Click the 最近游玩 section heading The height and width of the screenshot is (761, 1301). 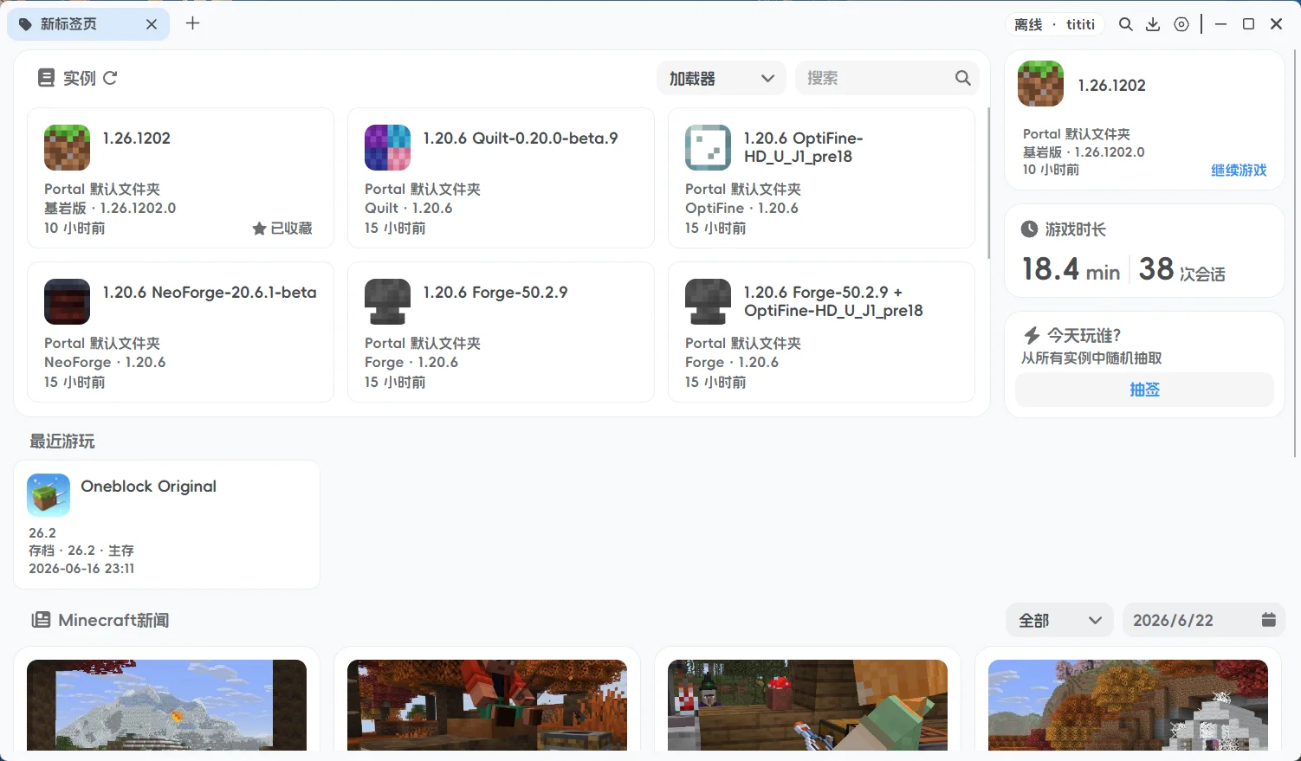62,442
